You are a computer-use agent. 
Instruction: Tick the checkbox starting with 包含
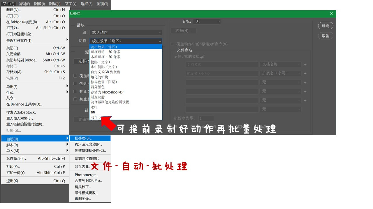click(x=75, y=84)
